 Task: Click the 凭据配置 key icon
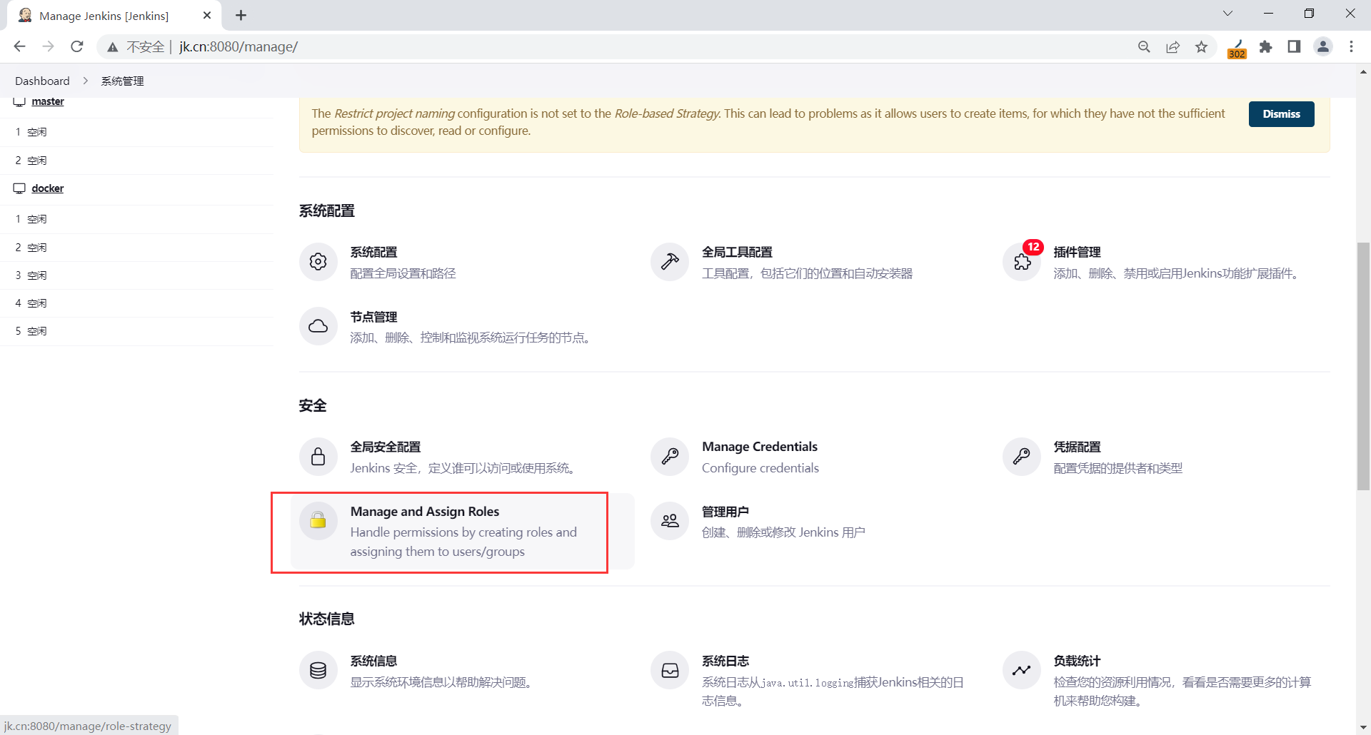1022,457
